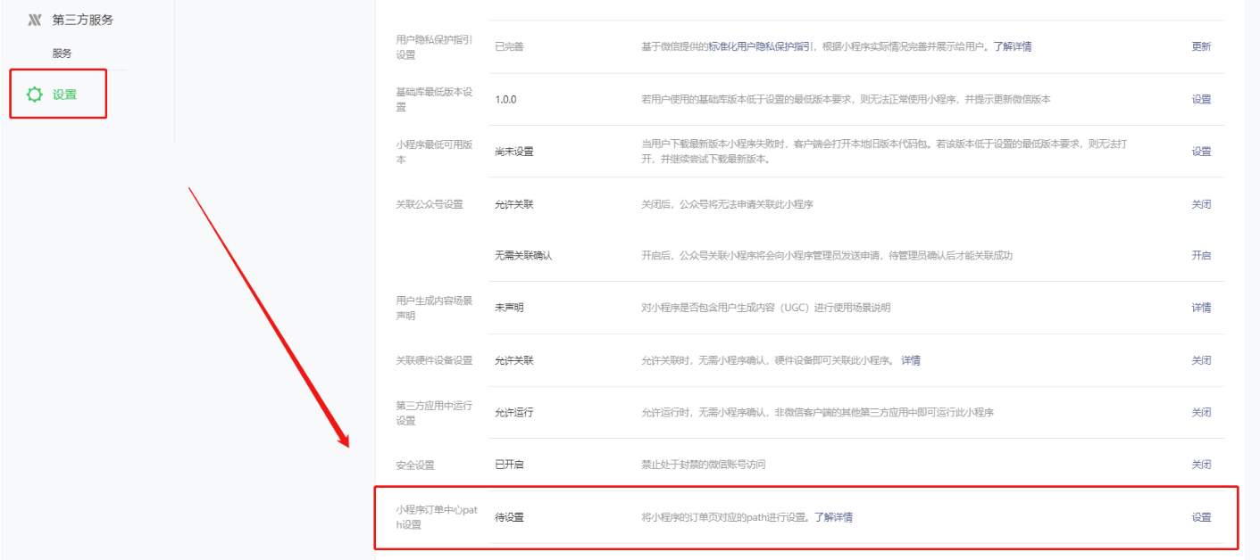1260x560 pixels.
Task: Click 更新 for 用户隐私保护指引设置
Action: click(1201, 46)
